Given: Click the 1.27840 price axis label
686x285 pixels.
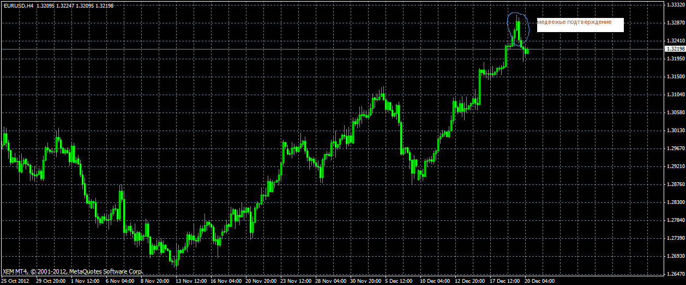Looking at the screenshot, I should (x=675, y=220).
